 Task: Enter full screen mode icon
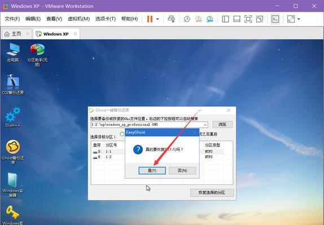pyautogui.click(x=248, y=19)
